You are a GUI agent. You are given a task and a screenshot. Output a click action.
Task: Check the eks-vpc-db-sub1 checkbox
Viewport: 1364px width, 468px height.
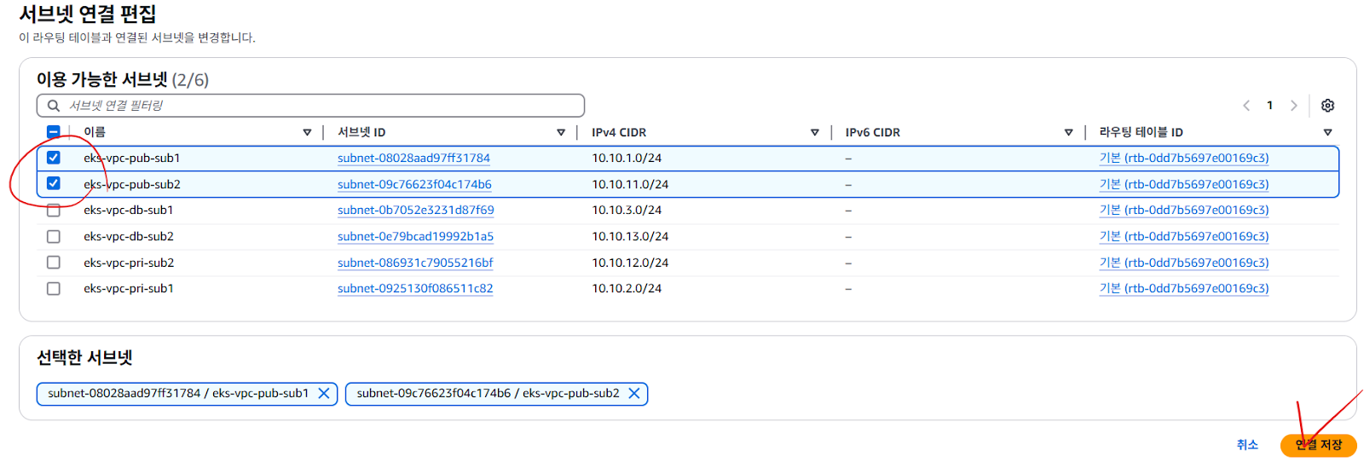point(53,210)
